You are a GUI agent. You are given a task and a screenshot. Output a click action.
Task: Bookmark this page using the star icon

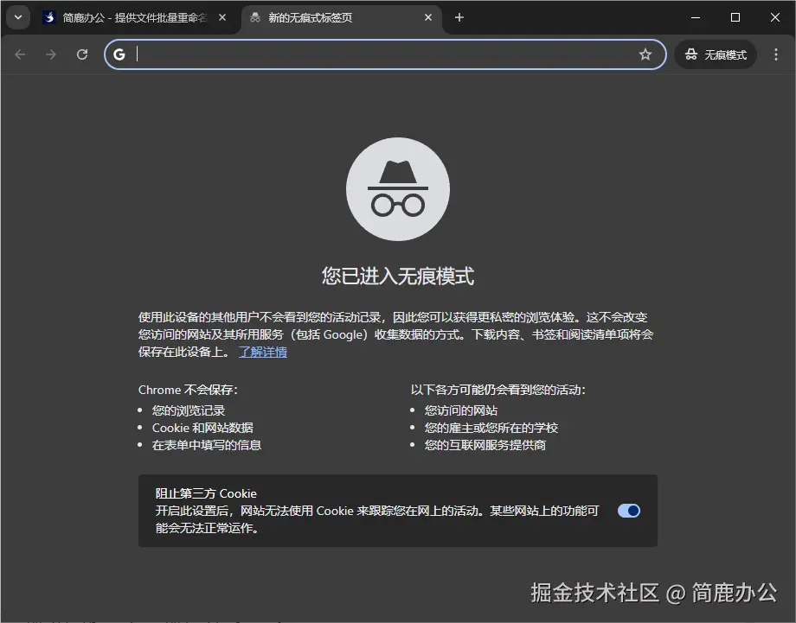pos(645,54)
